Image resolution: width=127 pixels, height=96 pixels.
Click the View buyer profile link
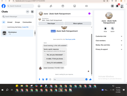[70, 39]
